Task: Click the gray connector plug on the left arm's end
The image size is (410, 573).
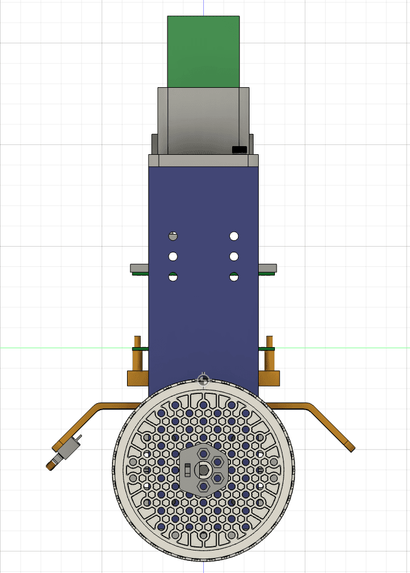Action: coord(69,447)
